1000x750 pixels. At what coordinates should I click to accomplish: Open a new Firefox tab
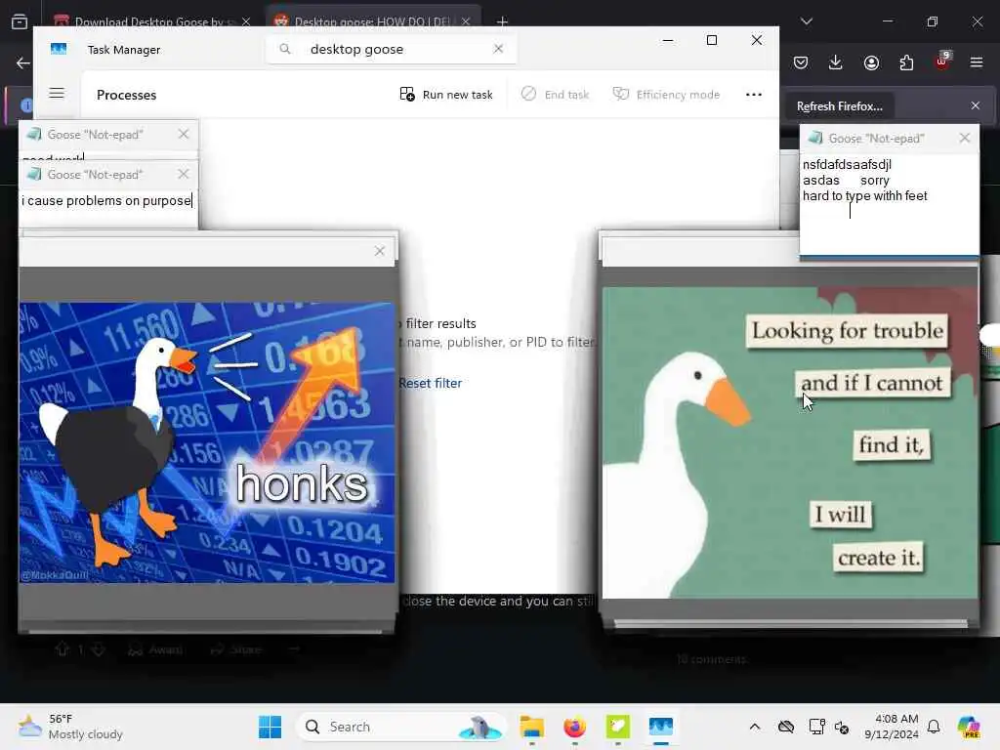pos(503,21)
